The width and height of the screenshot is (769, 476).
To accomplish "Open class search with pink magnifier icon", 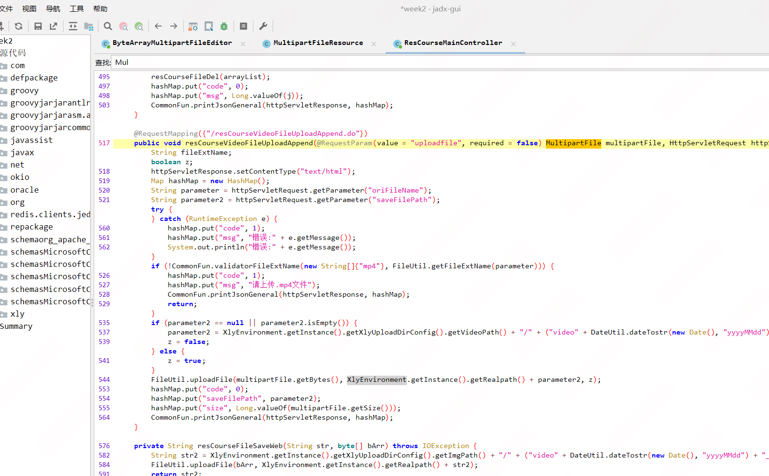I will point(124,26).
